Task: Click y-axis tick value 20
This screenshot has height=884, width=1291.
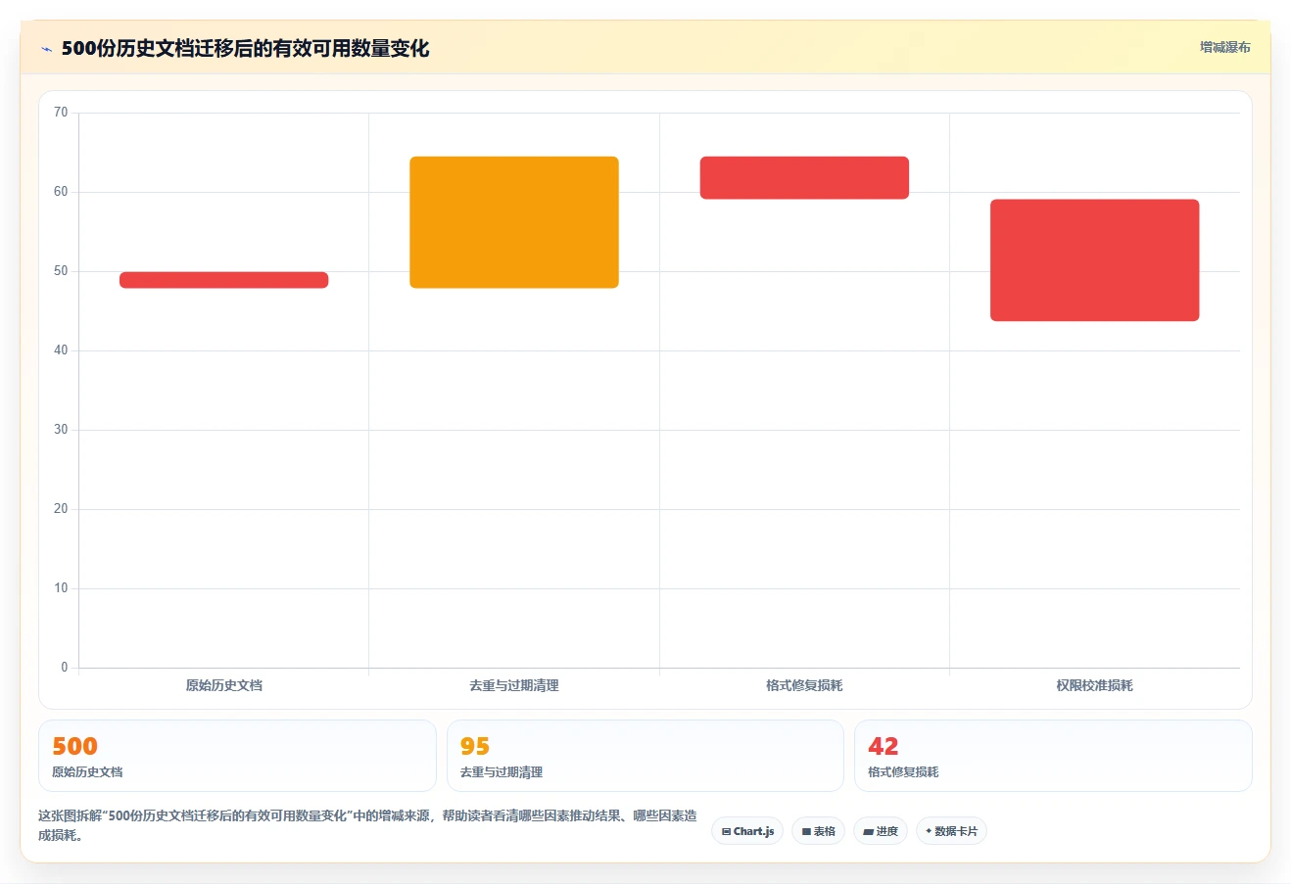Action: (x=61, y=509)
